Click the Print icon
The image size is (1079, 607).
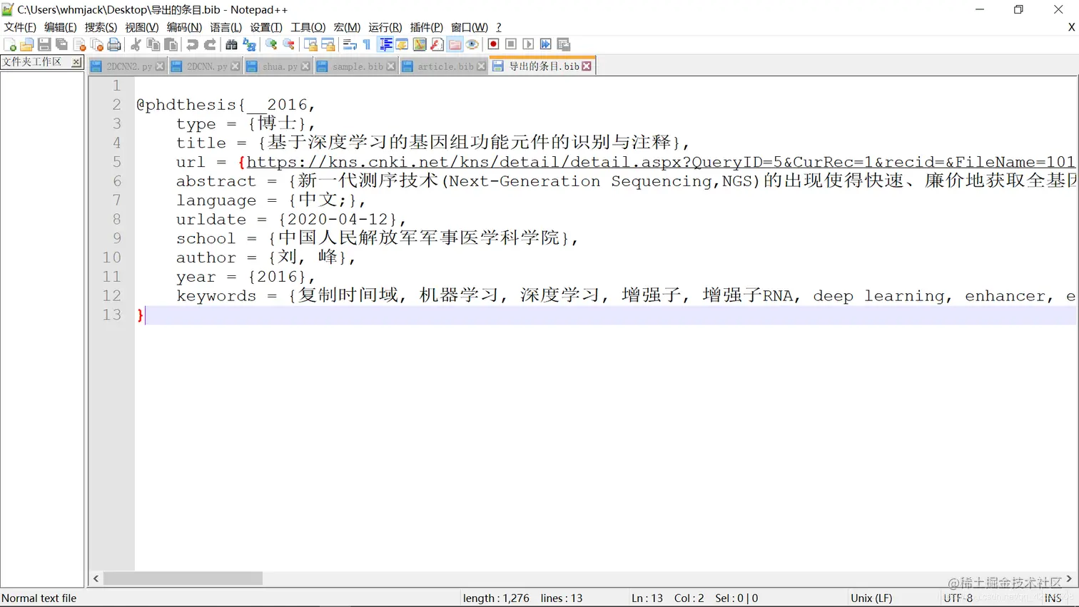coord(114,44)
